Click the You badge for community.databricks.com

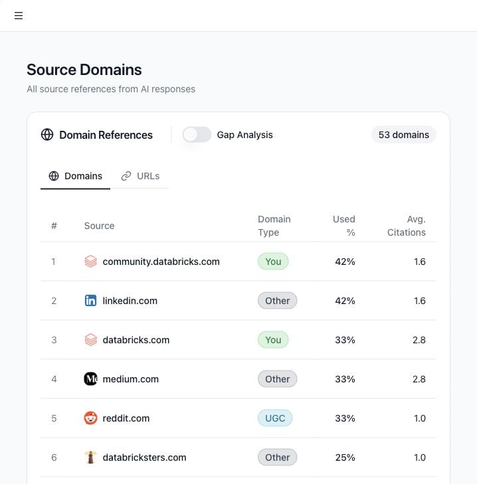[273, 262]
